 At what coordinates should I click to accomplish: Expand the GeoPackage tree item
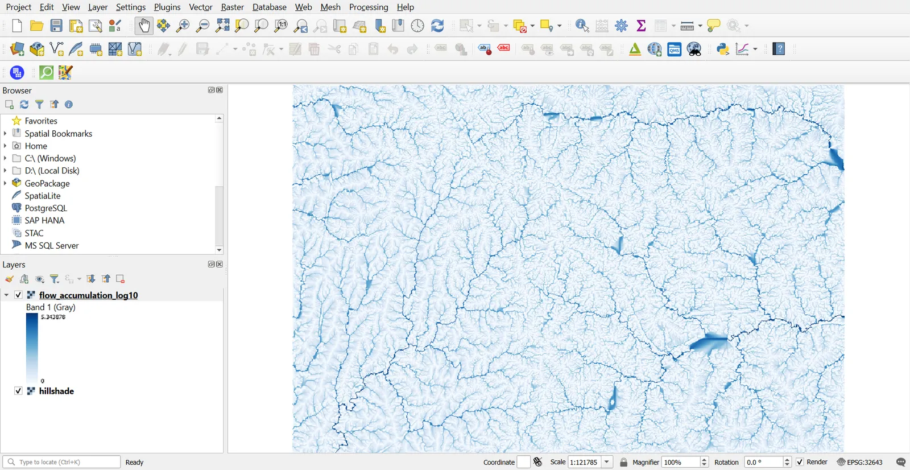pyautogui.click(x=5, y=183)
